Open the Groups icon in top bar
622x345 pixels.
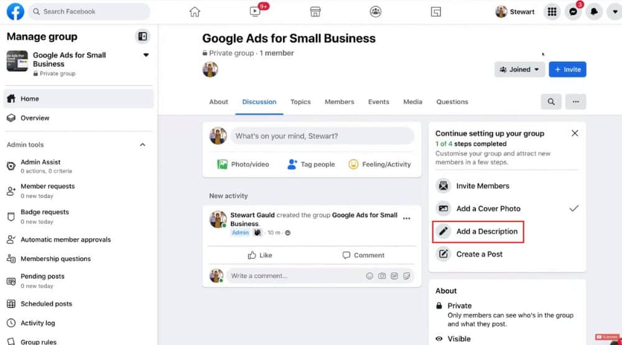[375, 12]
